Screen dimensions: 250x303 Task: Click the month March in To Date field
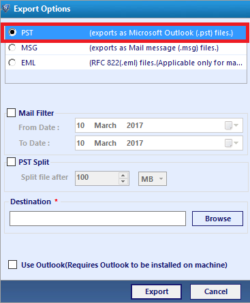pyautogui.click(x=105, y=143)
